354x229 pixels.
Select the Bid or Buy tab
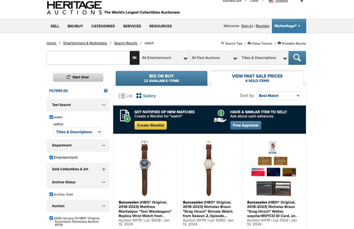click(161, 78)
